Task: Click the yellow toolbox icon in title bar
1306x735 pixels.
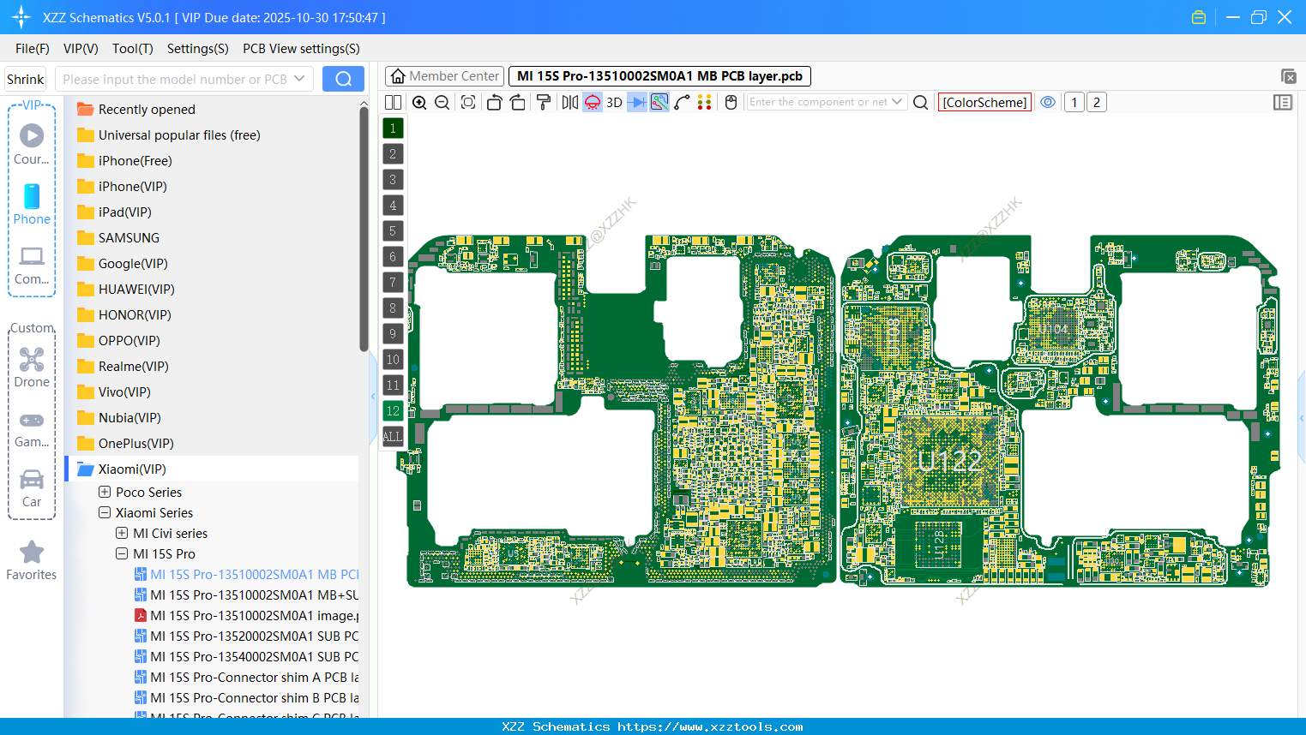Action: pyautogui.click(x=1199, y=17)
